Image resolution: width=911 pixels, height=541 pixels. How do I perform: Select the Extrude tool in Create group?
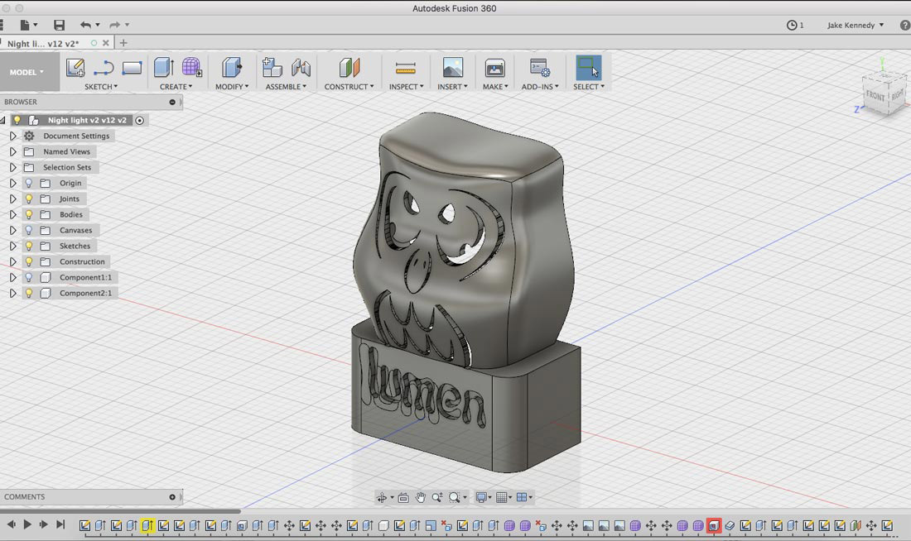tap(163, 68)
